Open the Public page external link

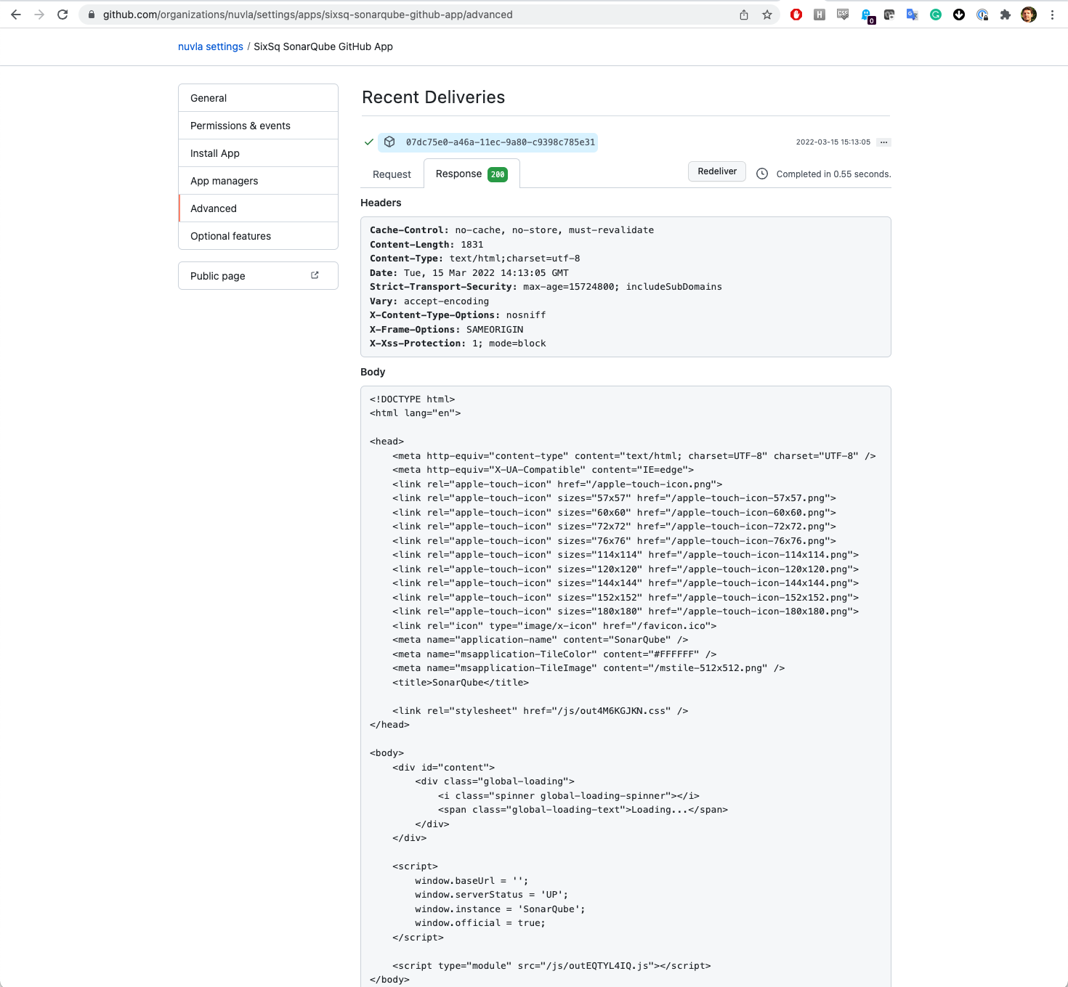point(258,276)
